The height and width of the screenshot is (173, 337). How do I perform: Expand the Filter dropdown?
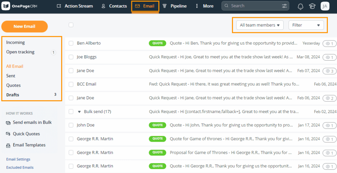tap(306, 25)
